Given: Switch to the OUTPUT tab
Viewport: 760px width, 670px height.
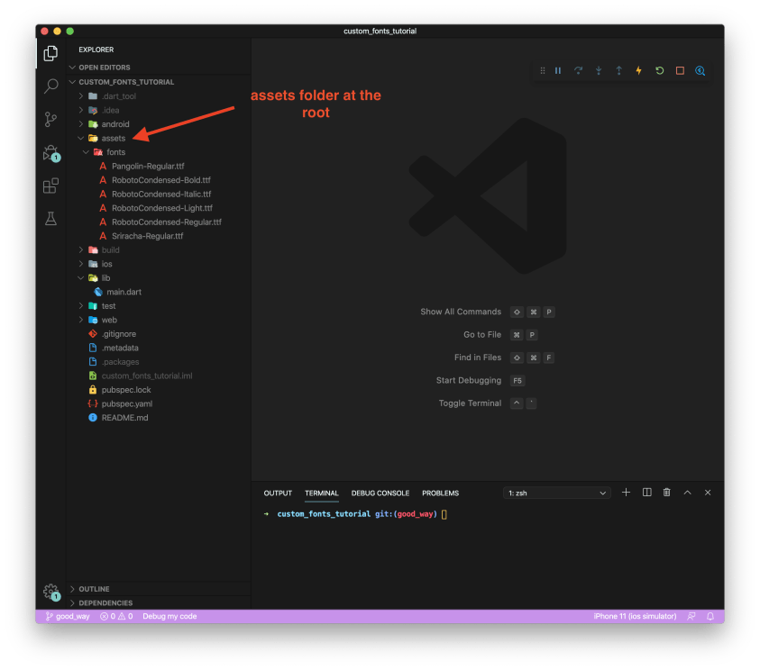Looking at the screenshot, I should coord(278,493).
